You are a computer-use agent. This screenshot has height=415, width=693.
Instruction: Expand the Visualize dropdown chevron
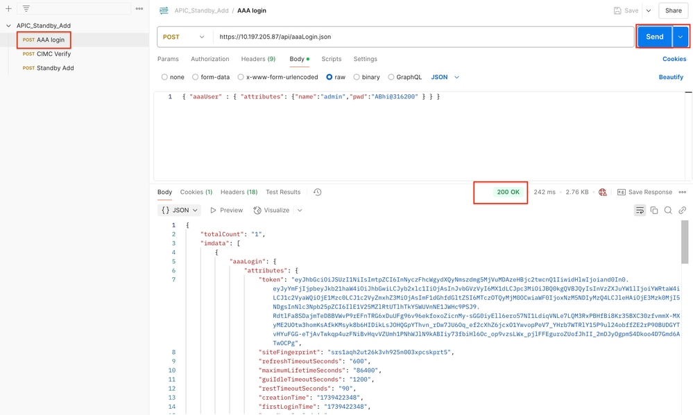coord(300,211)
